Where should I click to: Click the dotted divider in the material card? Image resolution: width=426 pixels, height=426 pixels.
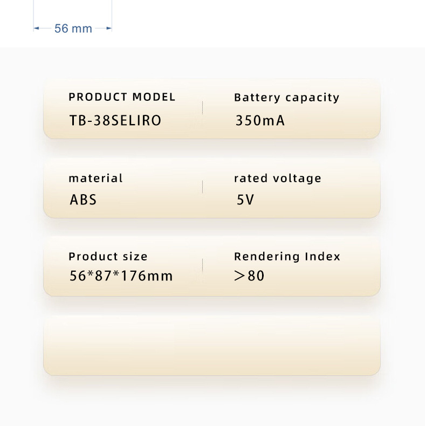pos(202,187)
